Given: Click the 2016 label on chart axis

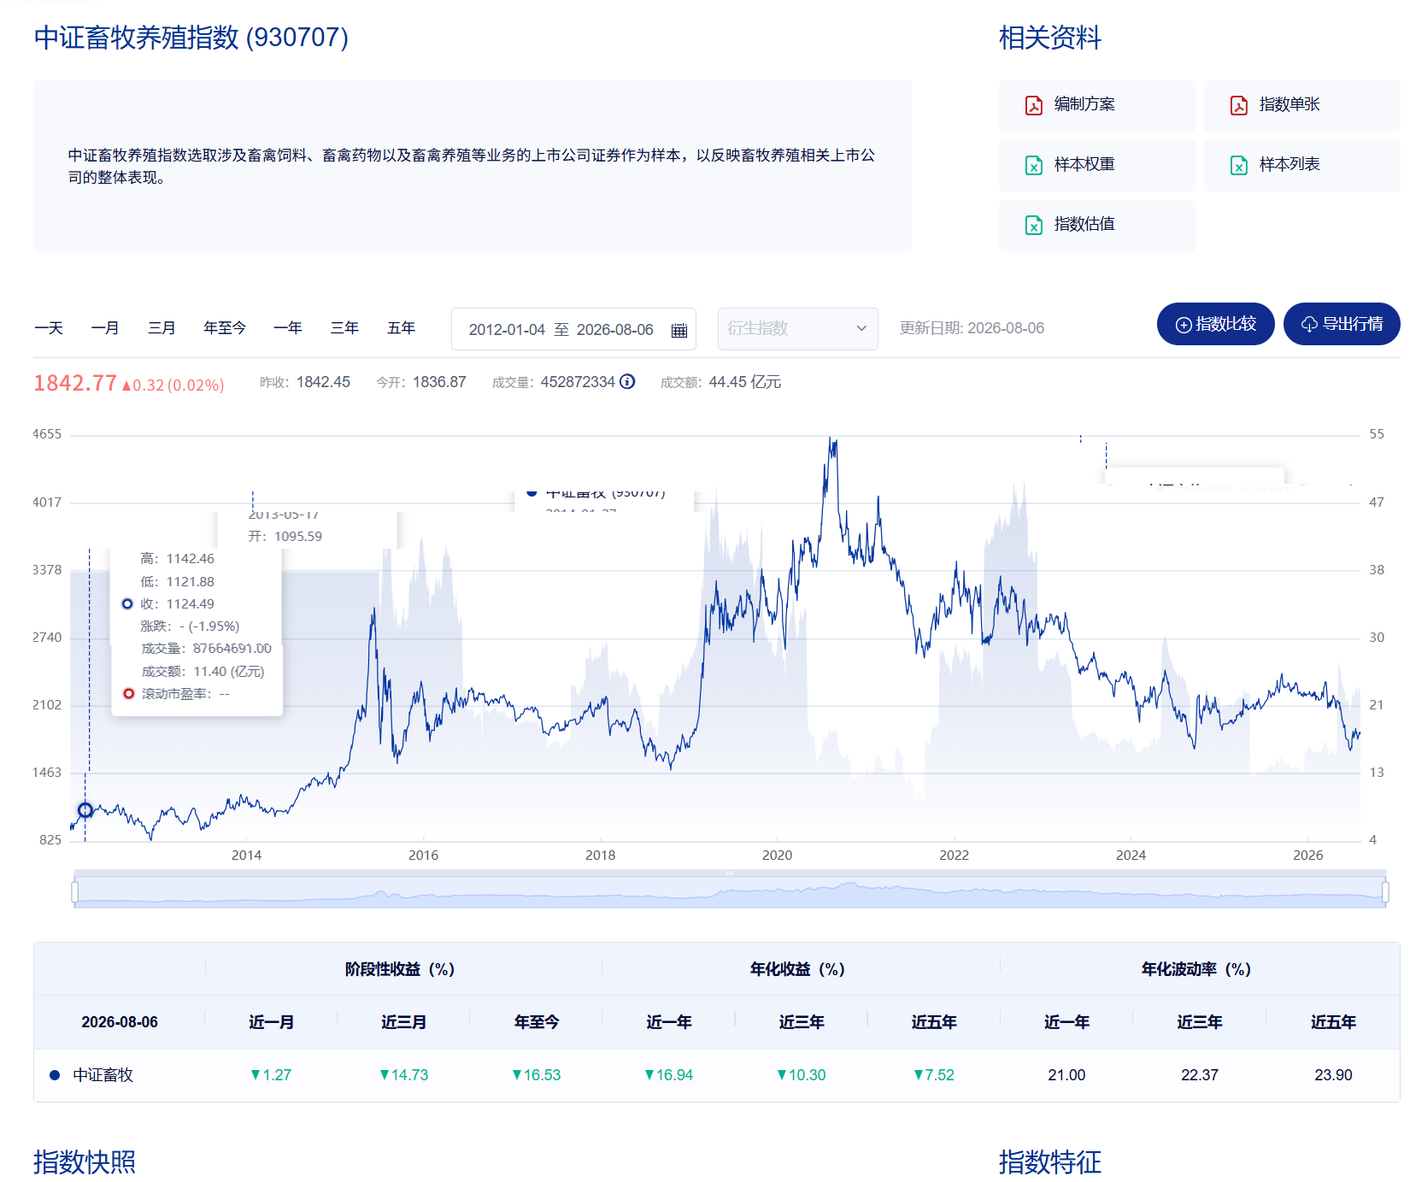Looking at the screenshot, I should click(423, 856).
